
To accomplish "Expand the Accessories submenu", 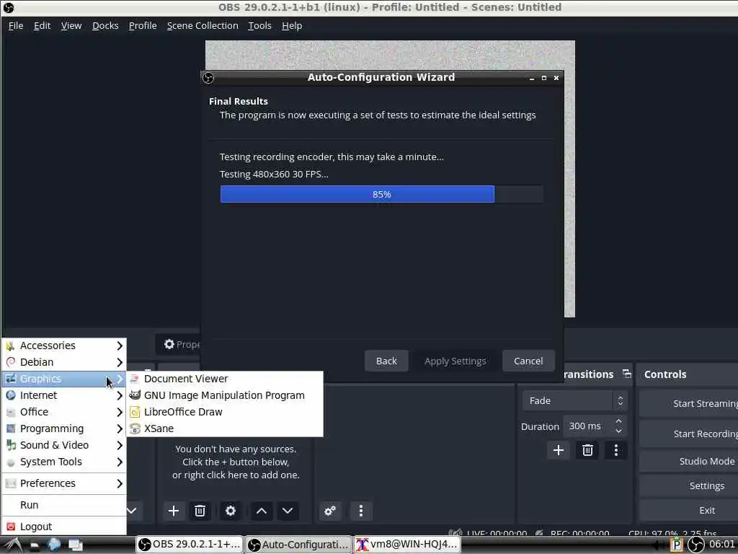I will point(64,346).
